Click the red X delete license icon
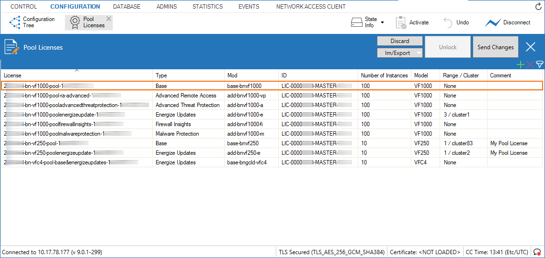Image resolution: width=545 pixels, height=258 pixels. tap(530, 64)
